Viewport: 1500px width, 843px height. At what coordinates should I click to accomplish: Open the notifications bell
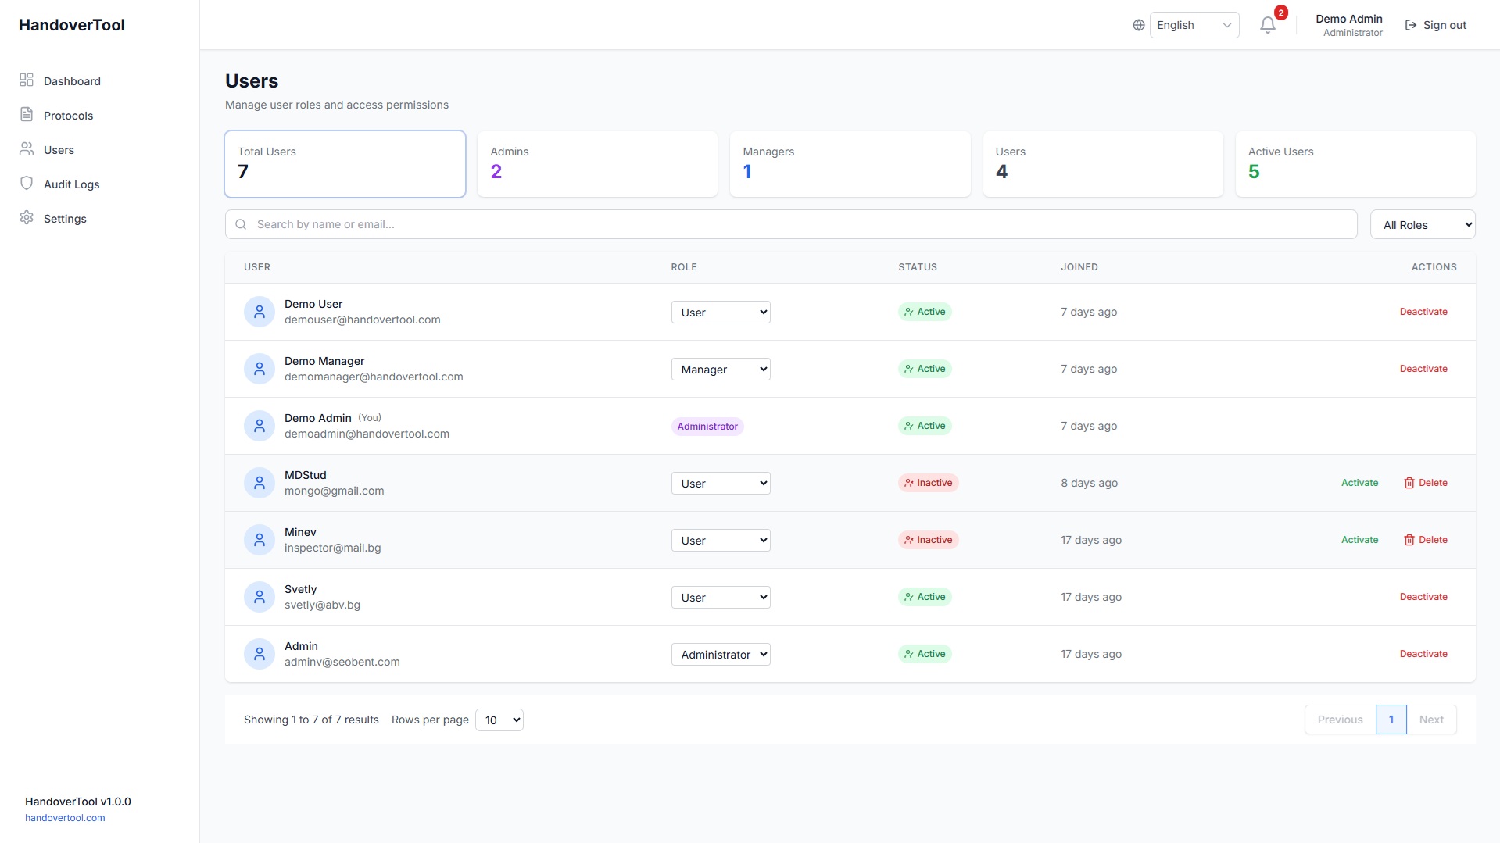(x=1268, y=25)
